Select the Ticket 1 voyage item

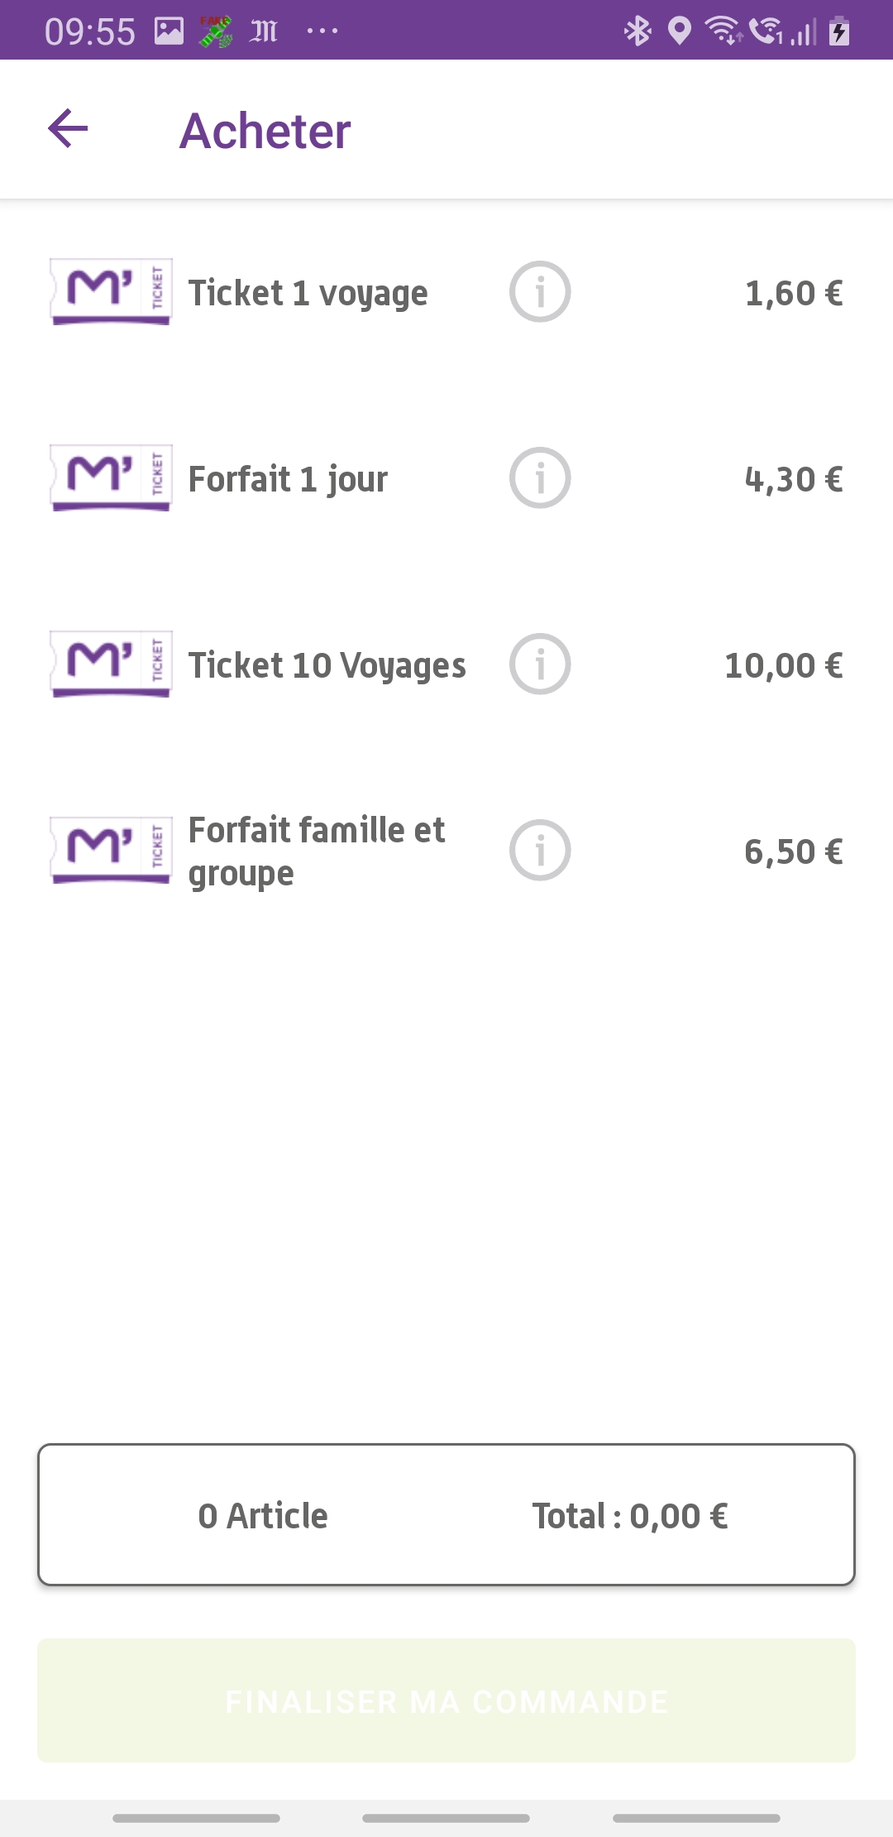(308, 293)
